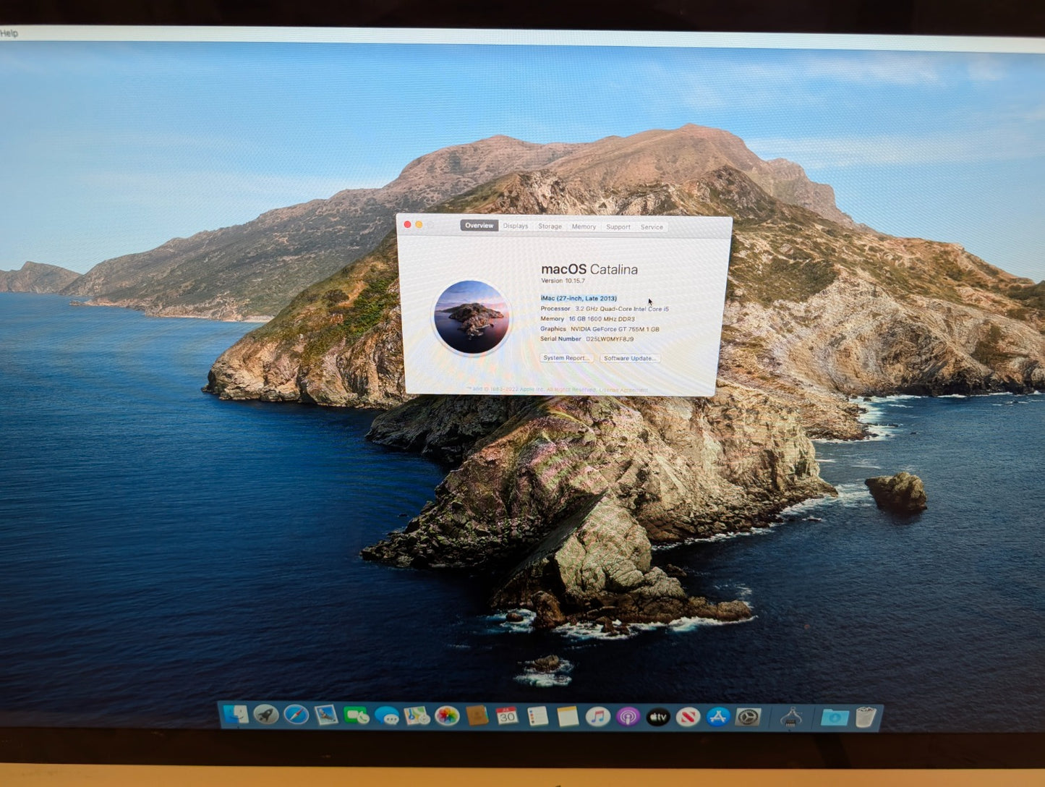Open Calendar showing 30 in Dock
The image size is (1045, 787).
point(507,716)
